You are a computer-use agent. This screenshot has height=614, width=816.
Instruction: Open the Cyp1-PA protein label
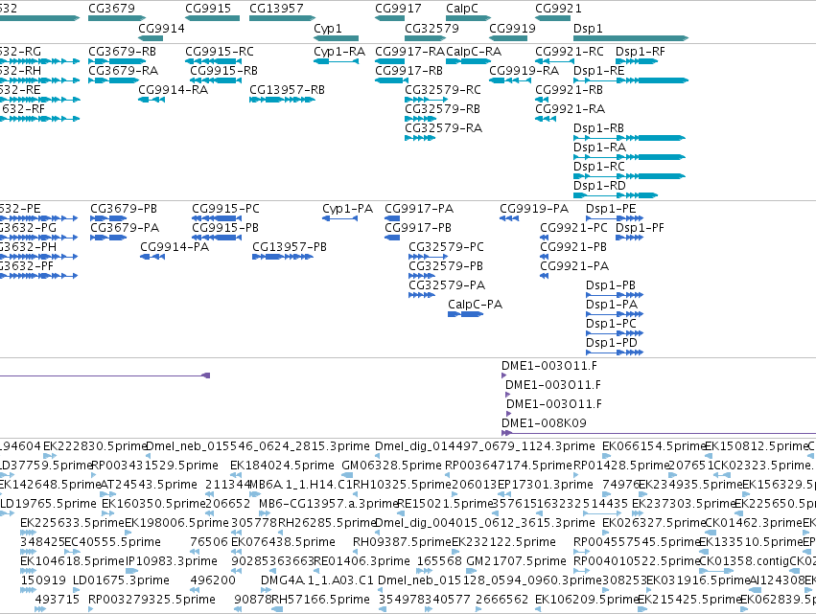(348, 209)
